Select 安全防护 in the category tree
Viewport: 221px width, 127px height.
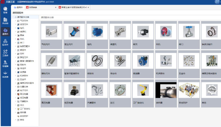tap(24, 116)
